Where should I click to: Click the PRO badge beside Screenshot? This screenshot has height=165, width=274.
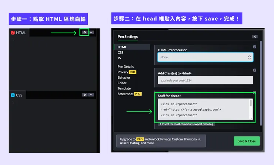click(138, 94)
